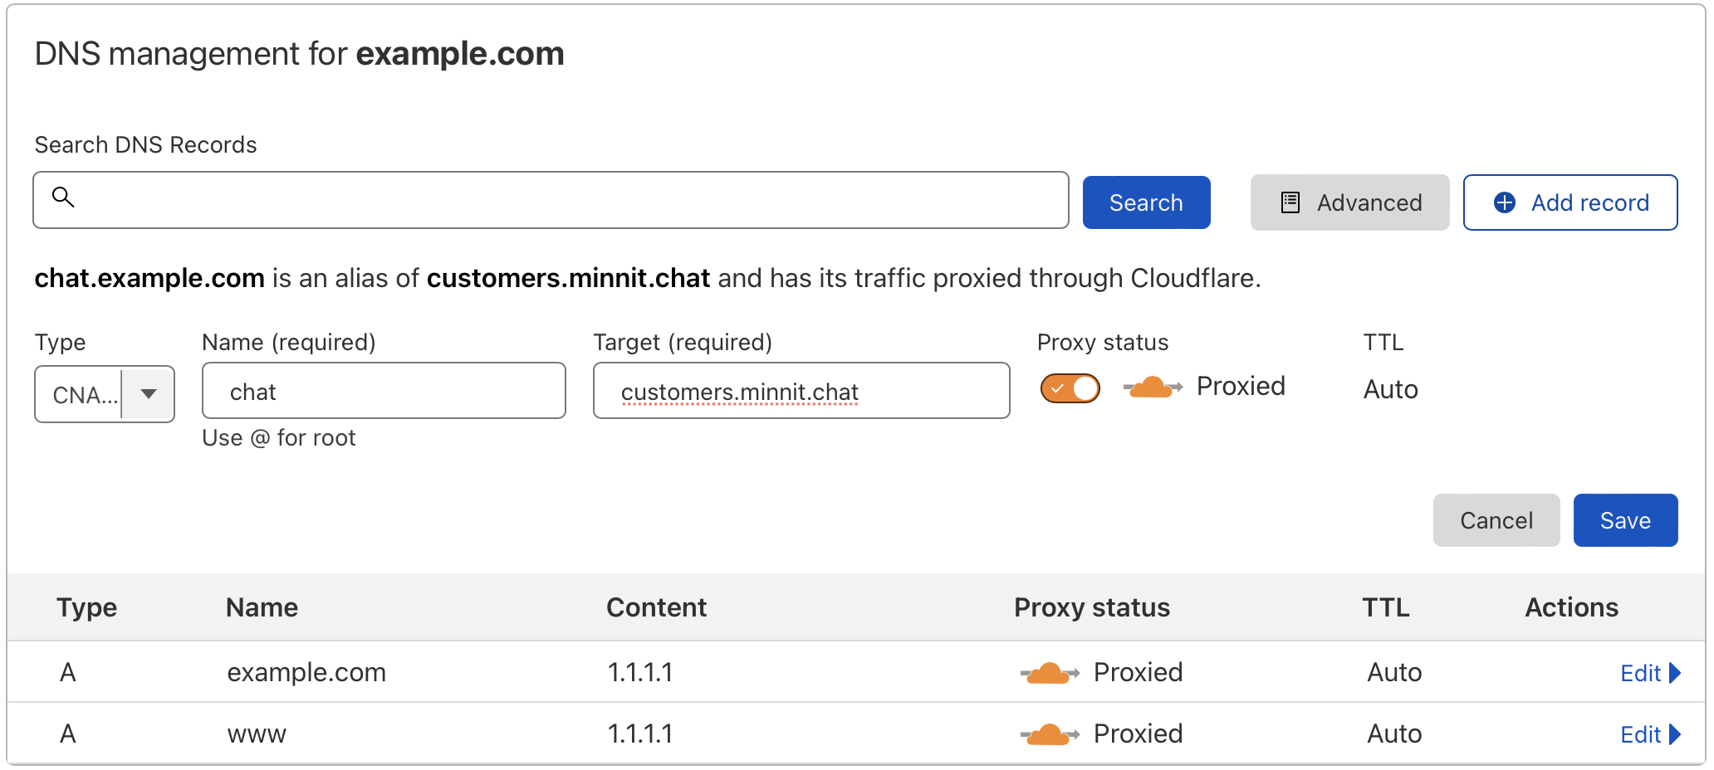
Task: Click the plus icon inside Add record
Action: tap(1503, 202)
